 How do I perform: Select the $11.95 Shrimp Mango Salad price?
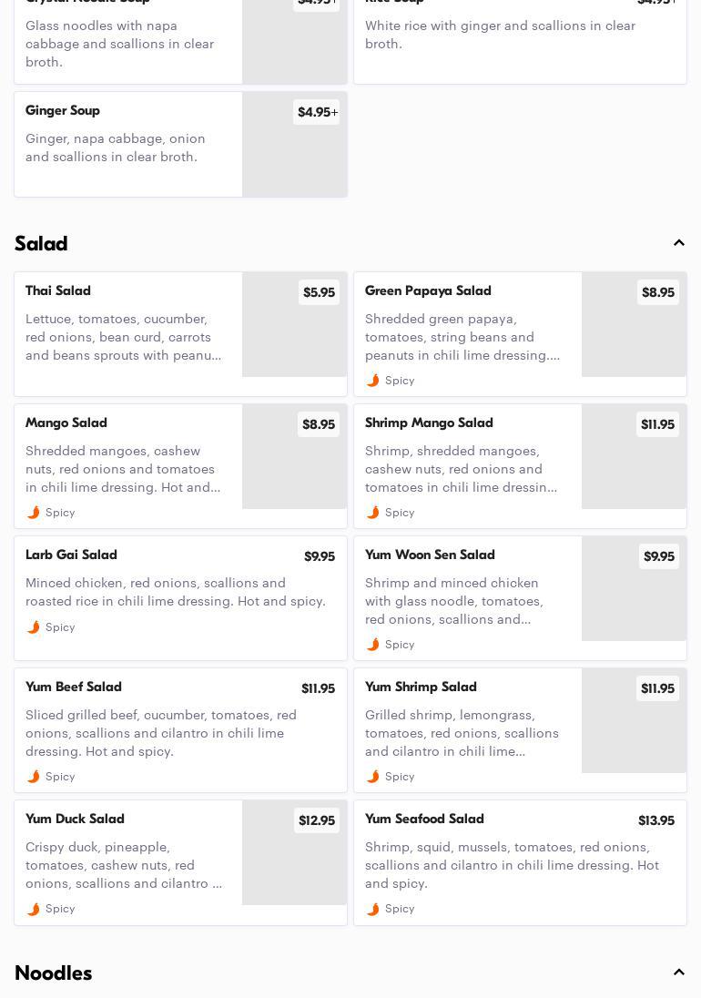pyautogui.click(x=657, y=424)
